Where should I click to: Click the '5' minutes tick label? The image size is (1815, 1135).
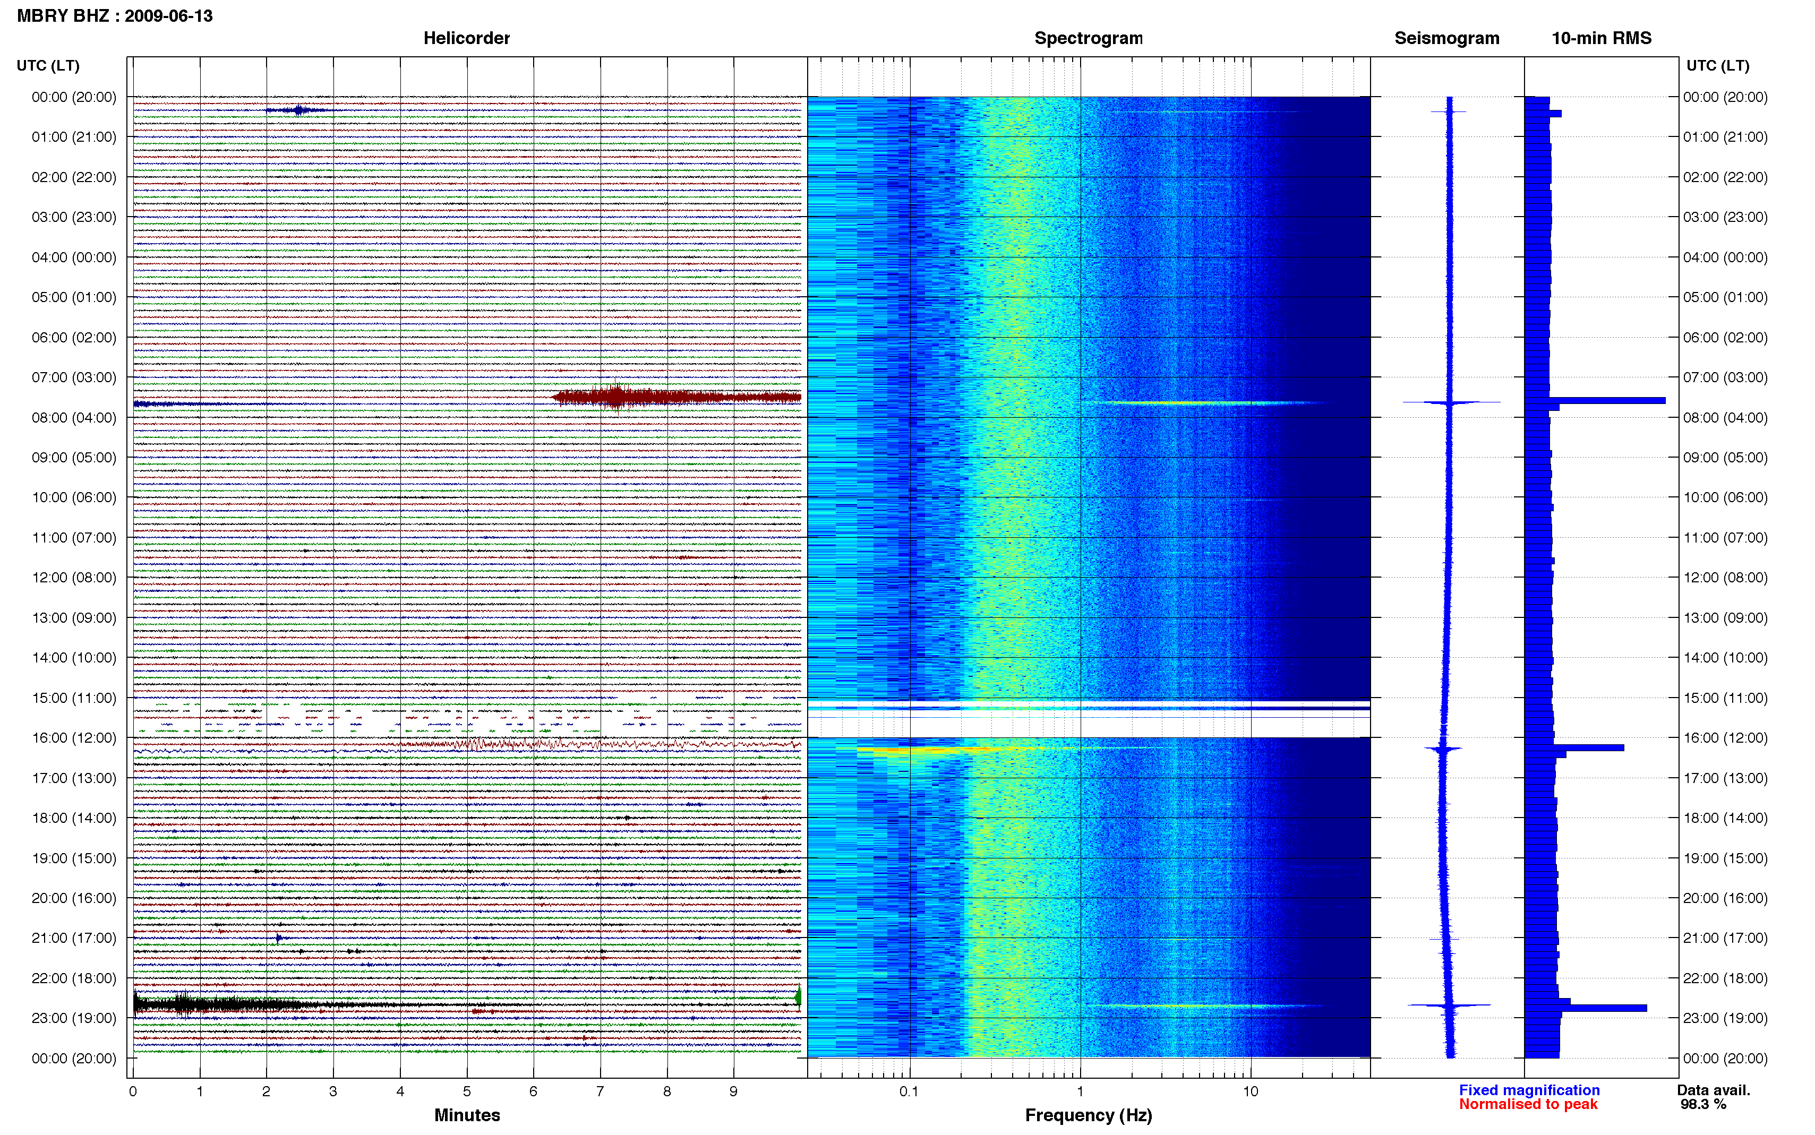[x=467, y=1091]
